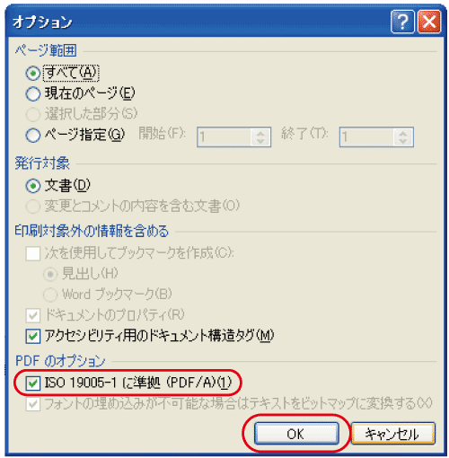This screenshot has width=449, height=458.
Task: Click the help question mark icon
Action: click(402, 22)
